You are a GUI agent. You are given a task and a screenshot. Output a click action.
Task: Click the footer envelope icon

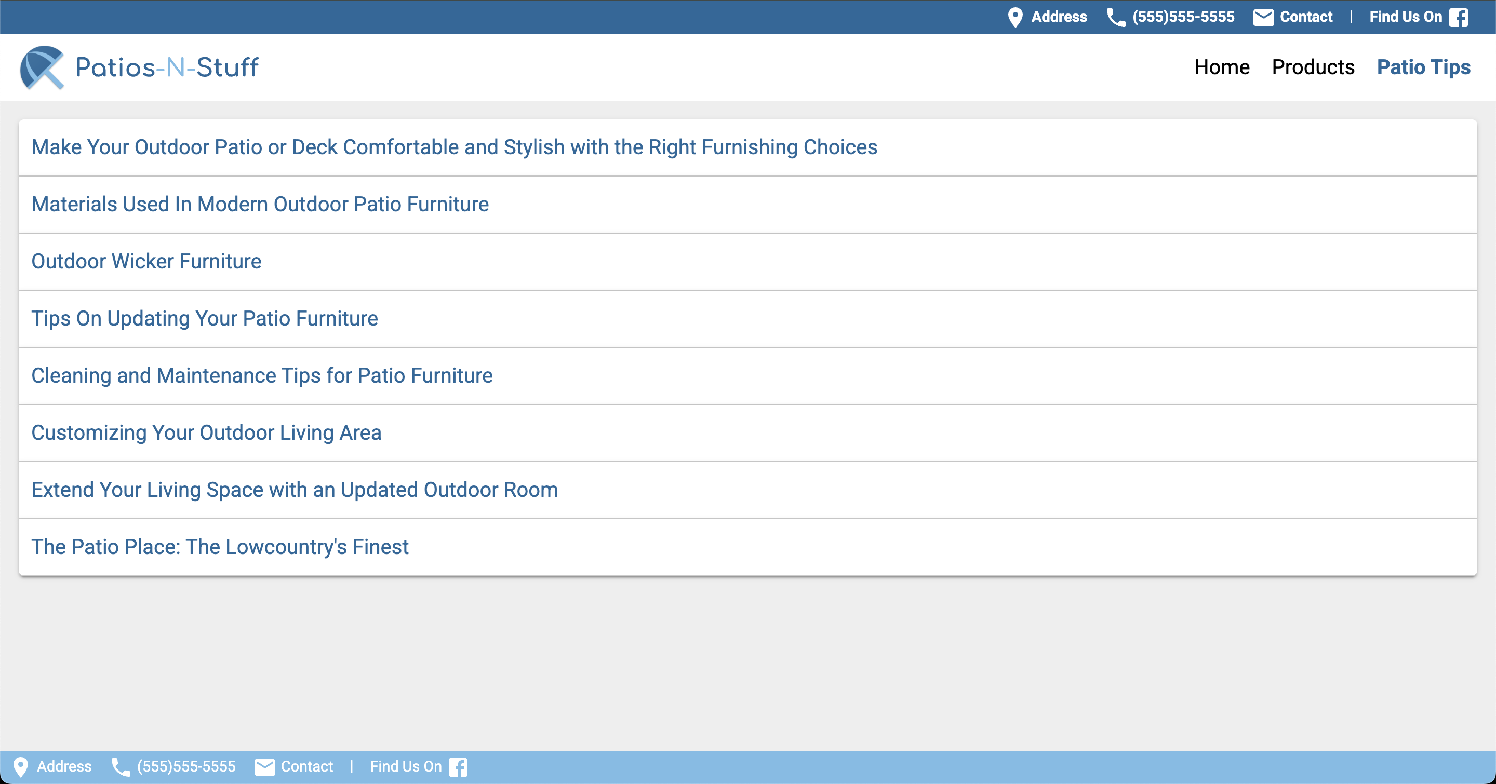point(265,767)
